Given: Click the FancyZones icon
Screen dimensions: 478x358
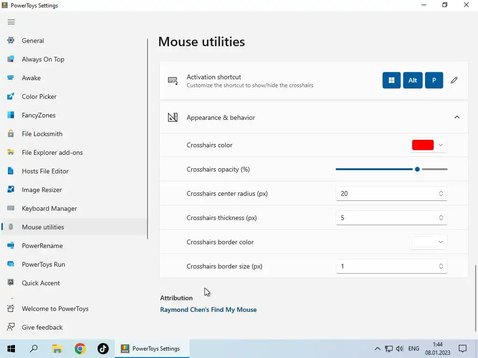Looking at the screenshot, I should coord(11,115).
